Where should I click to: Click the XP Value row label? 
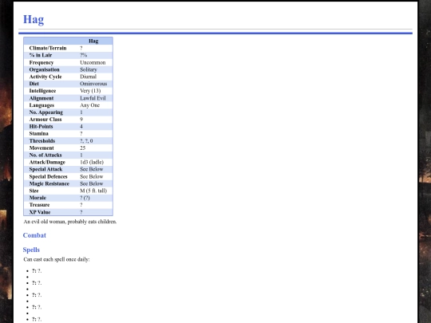pos(40,212)
